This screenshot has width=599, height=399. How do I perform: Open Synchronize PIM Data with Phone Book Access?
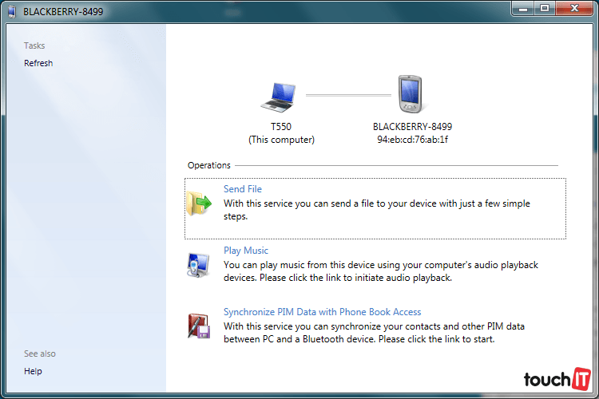tap(322, 312)
